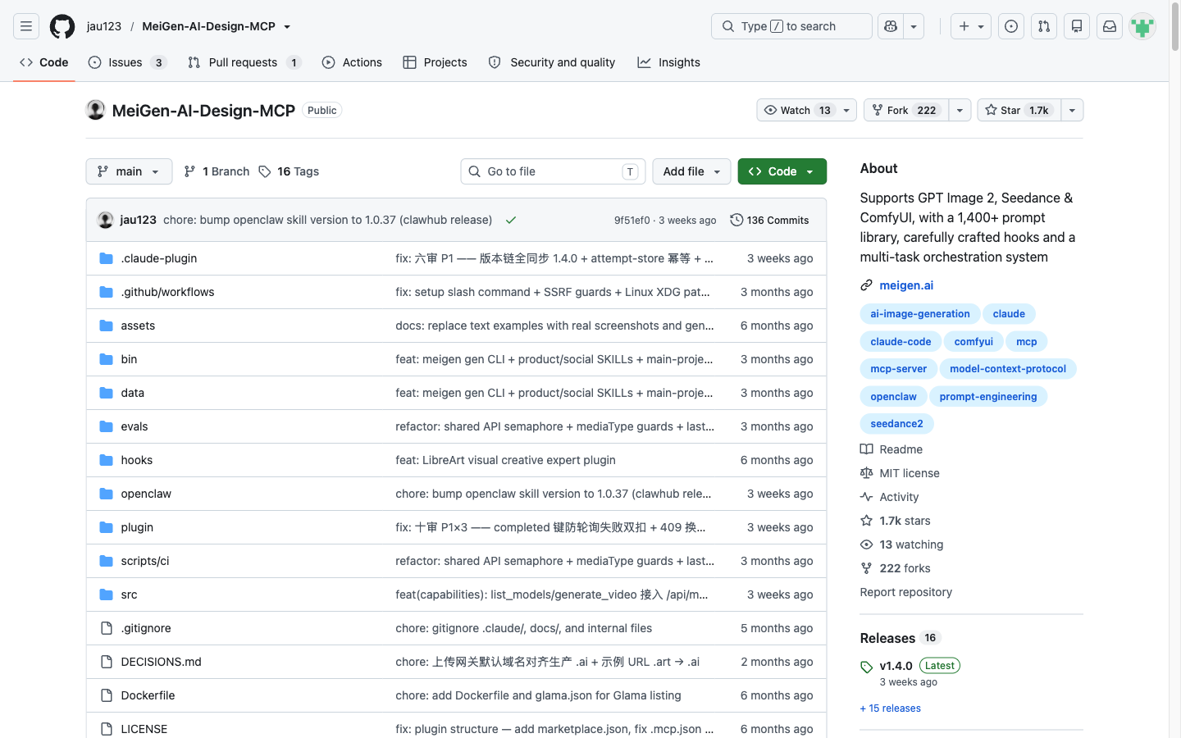Click the plugin folder icon
This screenshot has height=738, width=1181.
[106, 527]
